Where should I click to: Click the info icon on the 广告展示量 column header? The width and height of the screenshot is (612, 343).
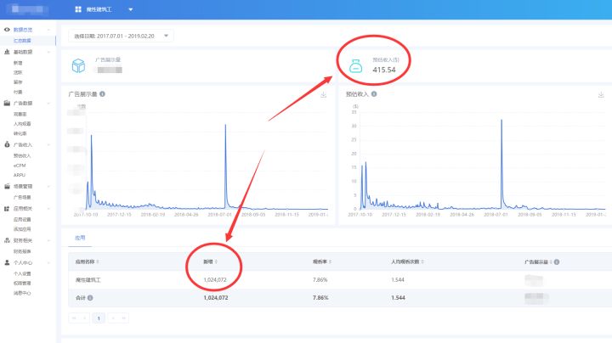pyautogui.click(x=557, y=262)
